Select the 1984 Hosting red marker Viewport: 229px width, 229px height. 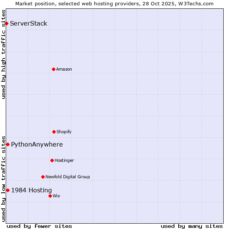tap(8, 190)
